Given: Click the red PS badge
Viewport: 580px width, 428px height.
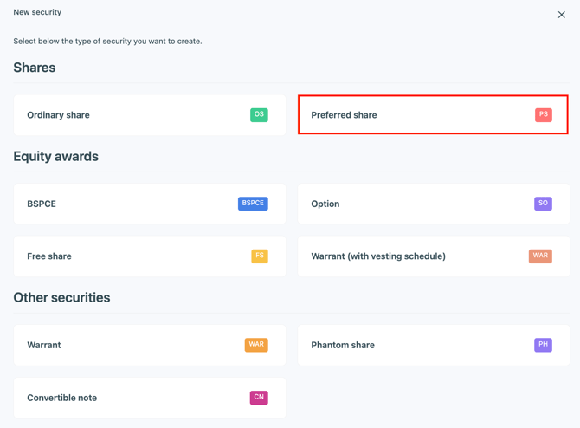Looking at the screenshot, I should (543, 114).
